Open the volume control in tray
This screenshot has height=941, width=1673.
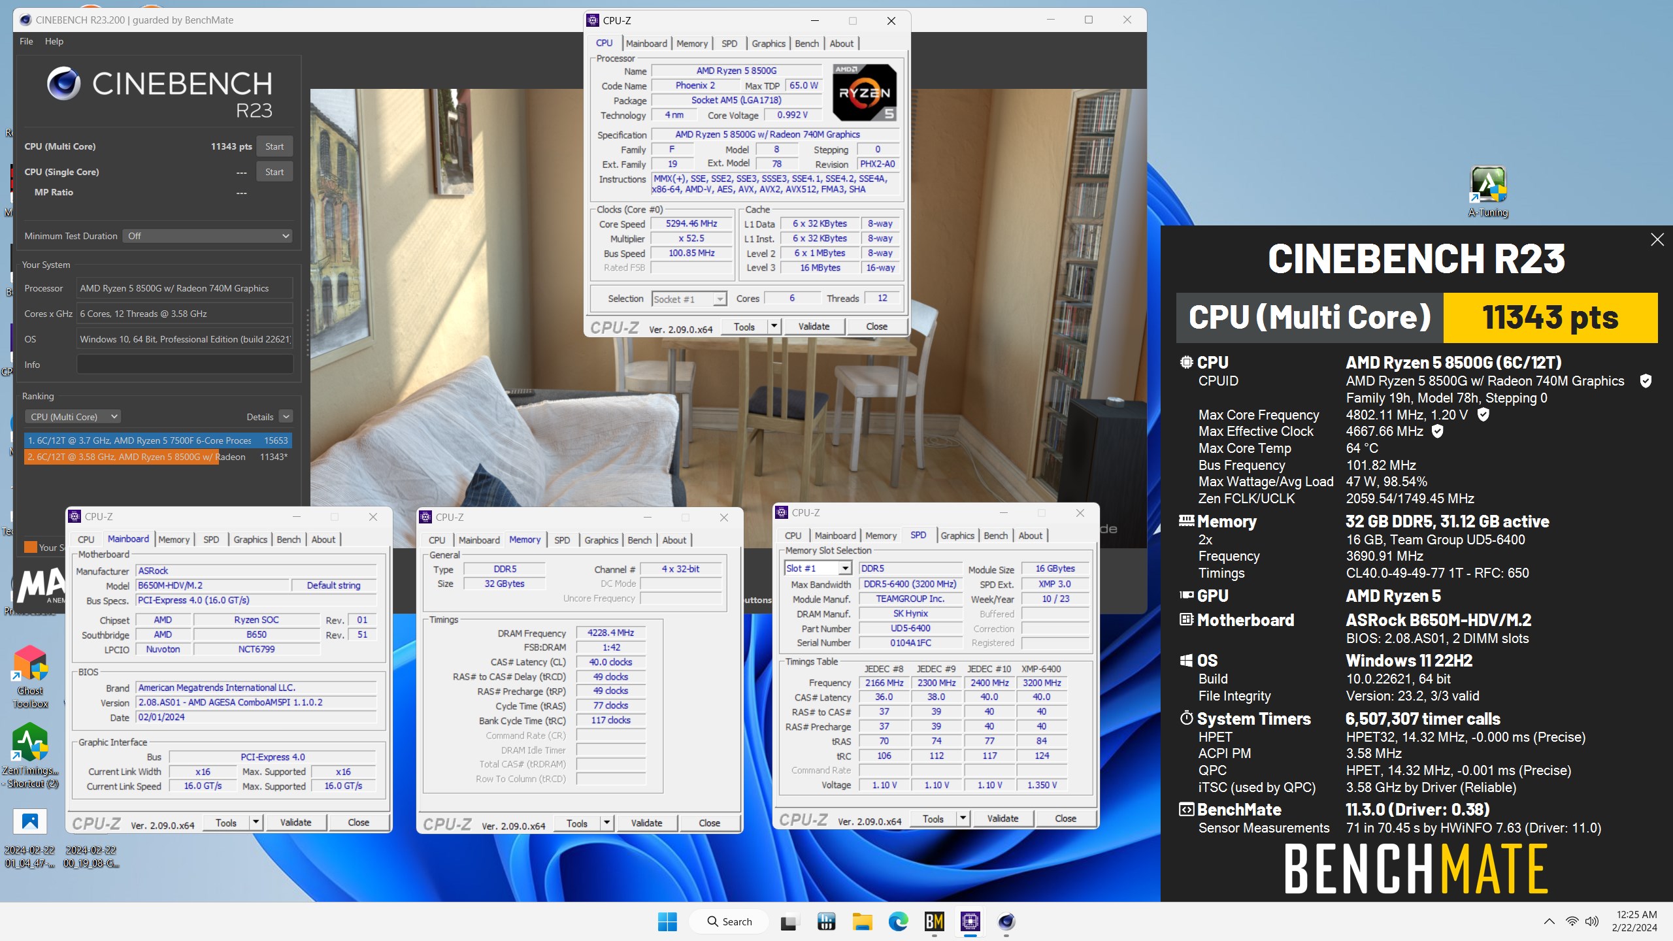(1592, 921)
